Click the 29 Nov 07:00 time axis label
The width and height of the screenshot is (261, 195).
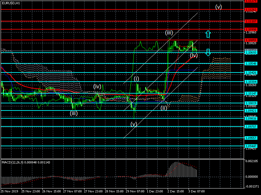pyautogui.click(x=135, y=191)
